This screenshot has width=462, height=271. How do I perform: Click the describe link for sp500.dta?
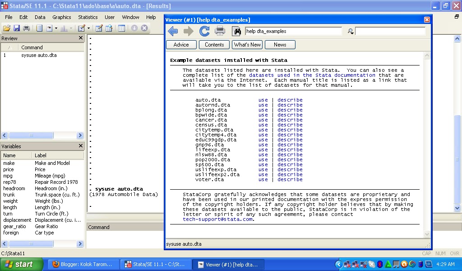[x=290, y=164]
